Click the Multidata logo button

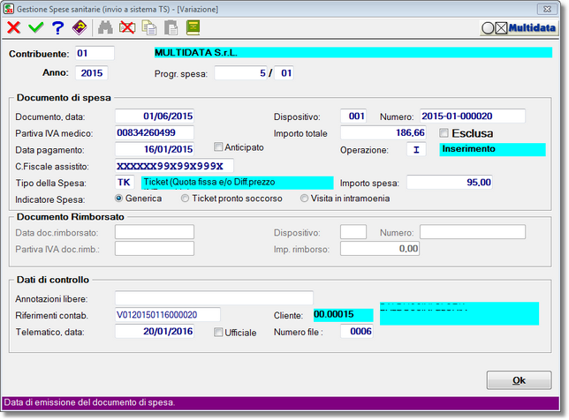pos(519,28)
